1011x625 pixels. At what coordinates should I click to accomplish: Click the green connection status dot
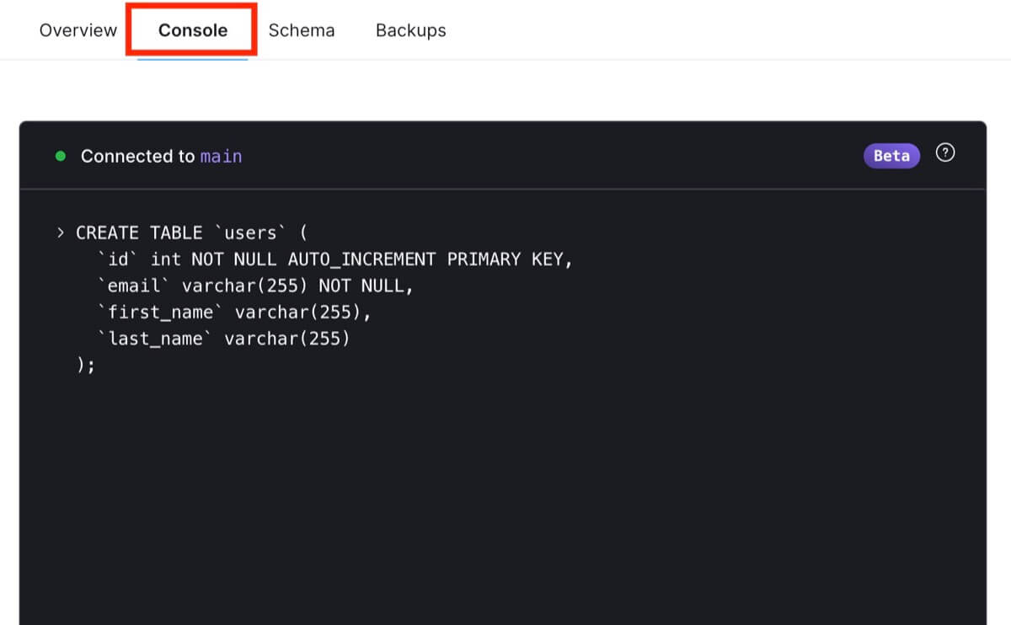click(60, 156)
